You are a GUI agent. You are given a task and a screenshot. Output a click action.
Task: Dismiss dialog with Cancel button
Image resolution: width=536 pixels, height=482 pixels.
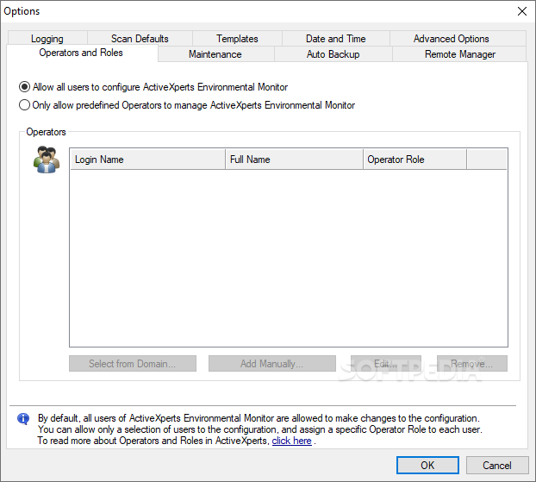pyautogui.click(x=497, y=466)
